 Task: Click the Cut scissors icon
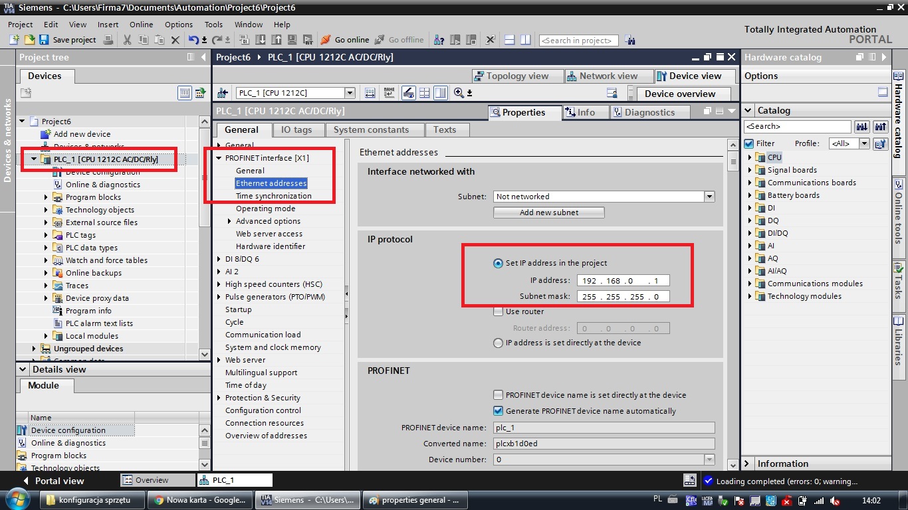click(127, 40)
